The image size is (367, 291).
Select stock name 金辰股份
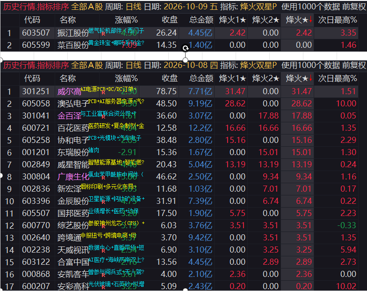[x=73, y=201]
